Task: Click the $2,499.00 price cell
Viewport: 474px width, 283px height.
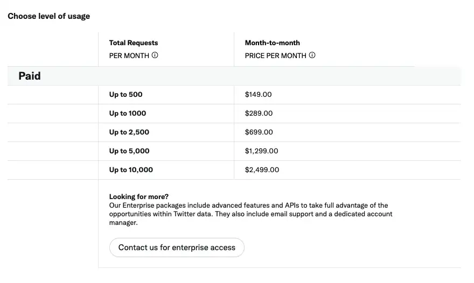Action: [262, 170]
